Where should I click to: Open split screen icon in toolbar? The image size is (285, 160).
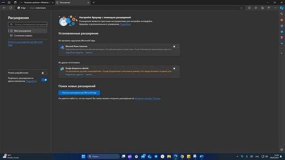(249, 8)
